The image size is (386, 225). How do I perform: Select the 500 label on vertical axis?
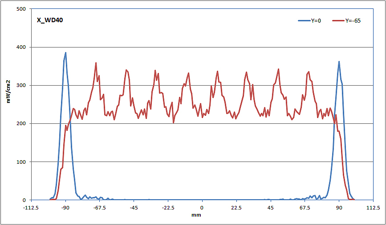pos(20,9)
